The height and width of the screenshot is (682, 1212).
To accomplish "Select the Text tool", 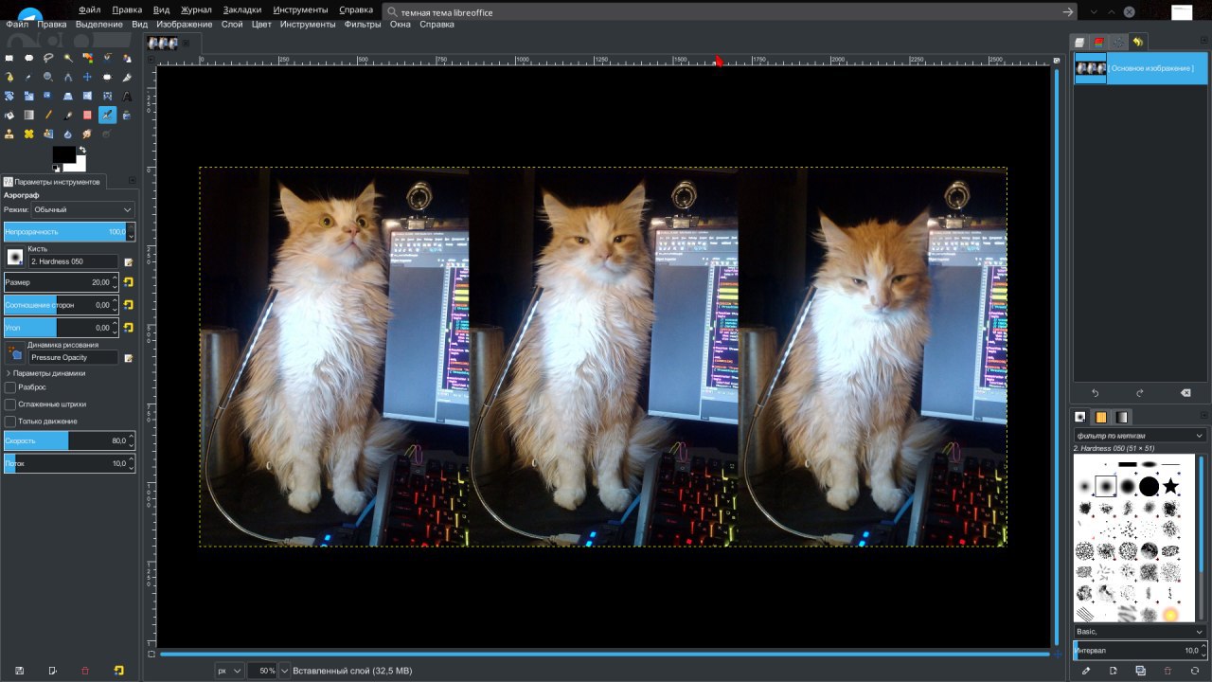I will (127, 96).
